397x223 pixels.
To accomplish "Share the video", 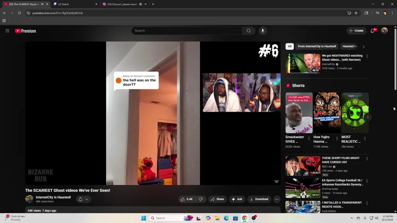I will (x=217, y=199).
